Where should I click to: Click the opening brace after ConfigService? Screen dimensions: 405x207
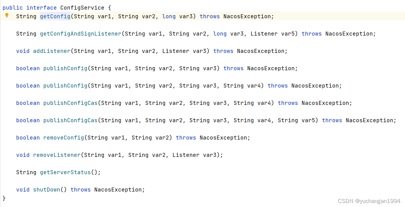tap(109, 8)
